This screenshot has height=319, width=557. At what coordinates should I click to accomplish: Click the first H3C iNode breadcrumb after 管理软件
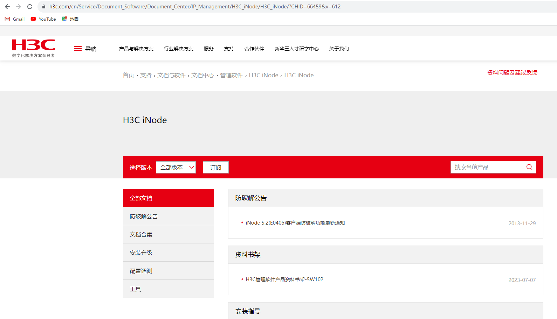pos(263,75)
